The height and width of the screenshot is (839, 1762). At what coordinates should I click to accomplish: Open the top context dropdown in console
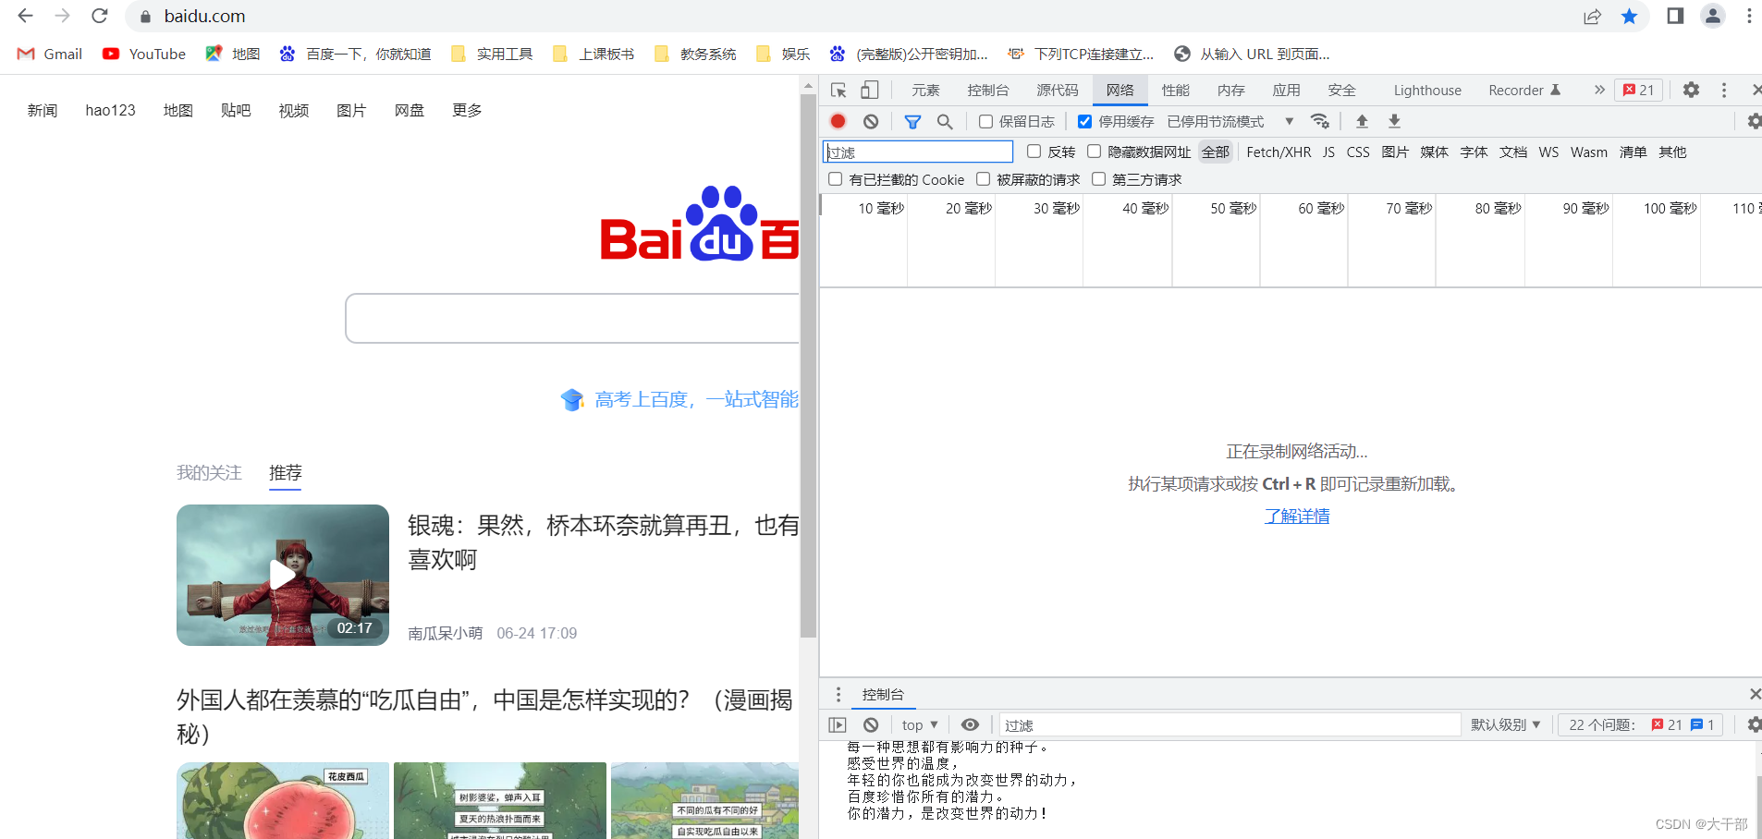(920, 725)
